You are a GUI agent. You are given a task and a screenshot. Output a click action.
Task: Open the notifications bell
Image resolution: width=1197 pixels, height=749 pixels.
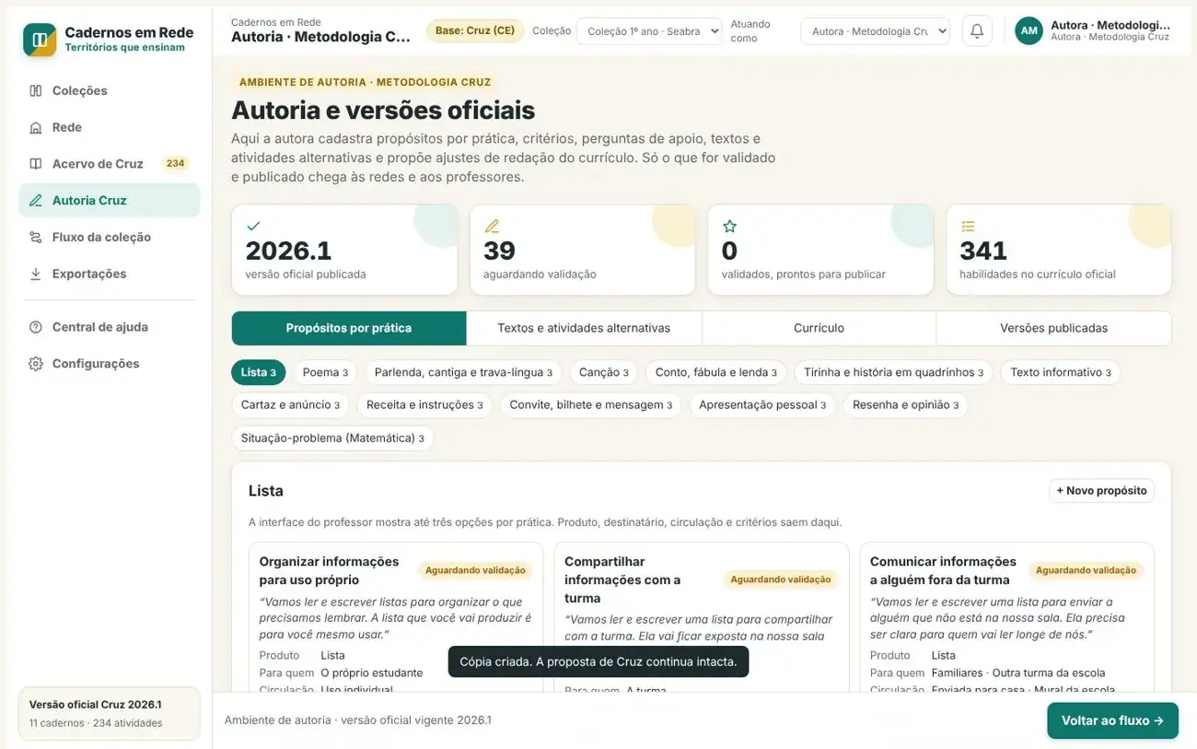point(977,30)
